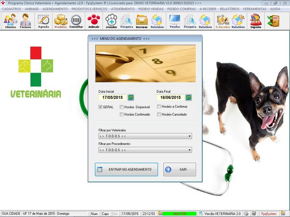The width and height of the screenshot is (290, 217).
Task: Click the MENU DO AGENDAMENTO title bar
Action: (145, 39)
